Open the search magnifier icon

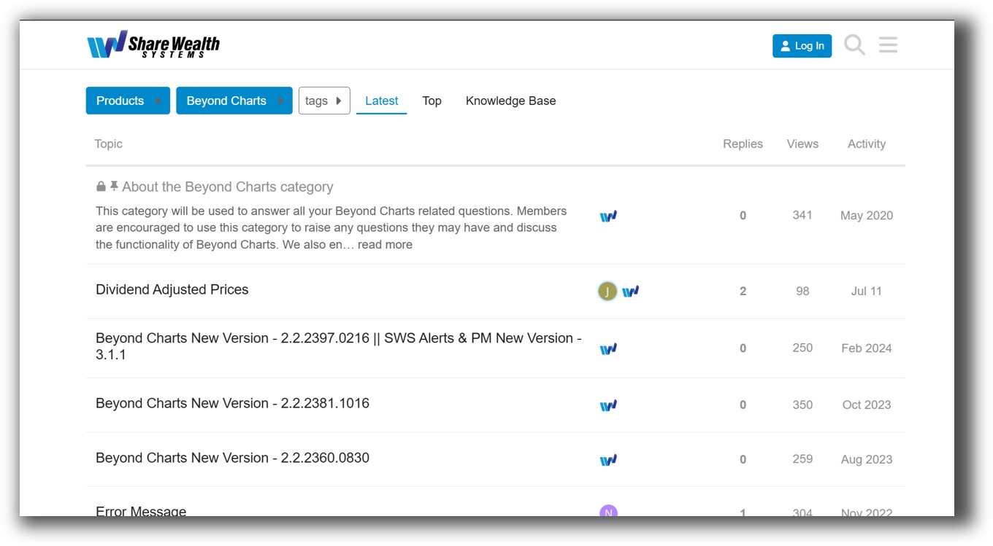[854, 44]
